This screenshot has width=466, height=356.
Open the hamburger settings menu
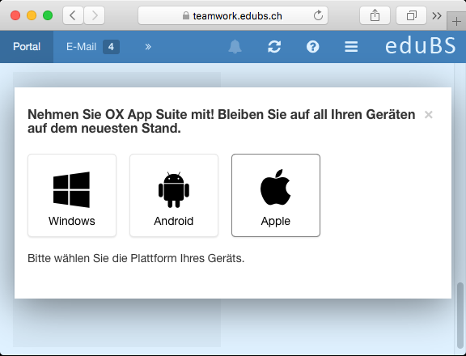pyautogui.click(x=351, y=47)
